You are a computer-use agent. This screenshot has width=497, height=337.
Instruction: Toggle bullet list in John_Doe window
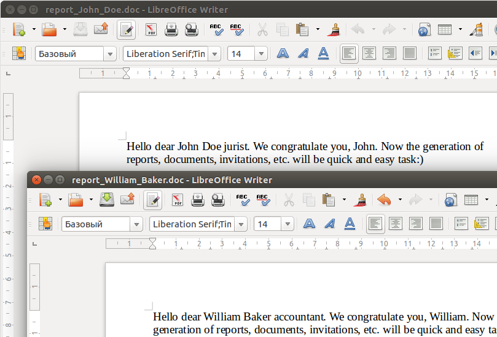click(455, 53)
